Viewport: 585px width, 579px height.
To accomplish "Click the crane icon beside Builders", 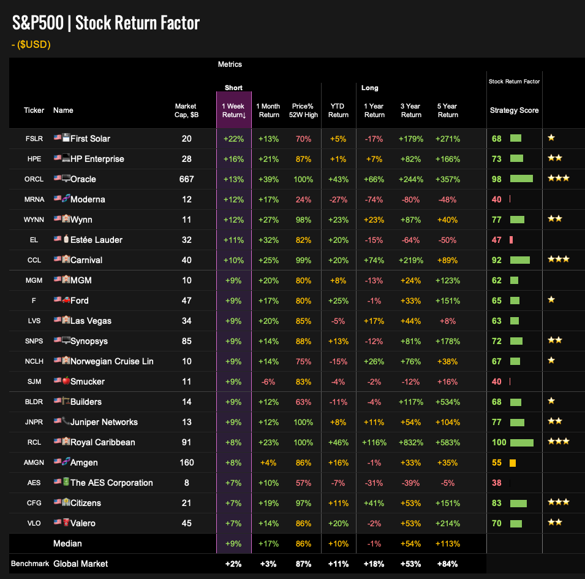I will pyautogui.click(x=66, y=401).
